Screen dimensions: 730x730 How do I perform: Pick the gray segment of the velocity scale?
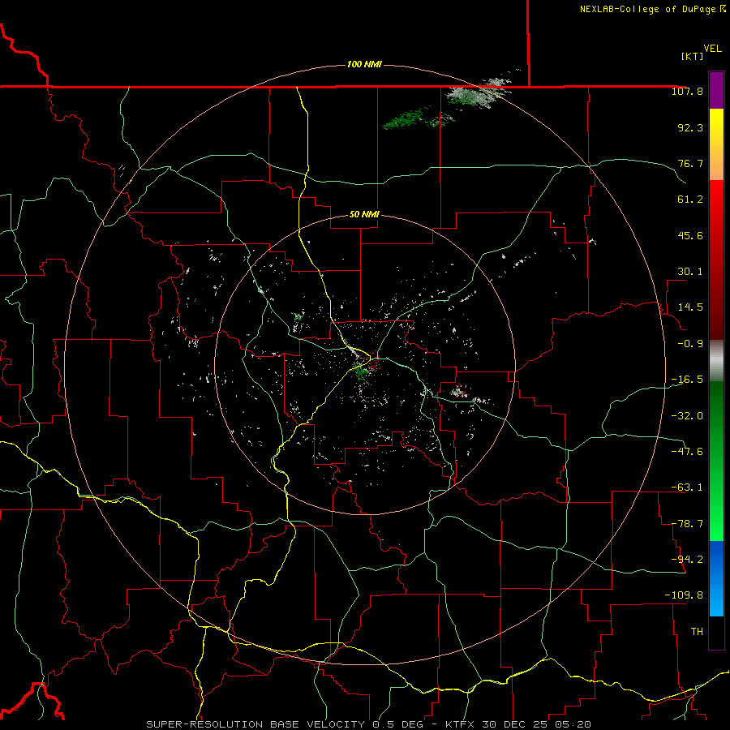click(x=716, y=361)
